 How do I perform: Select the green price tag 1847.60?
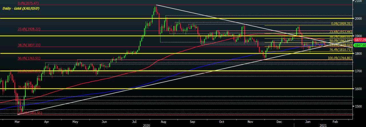(360, 45)
